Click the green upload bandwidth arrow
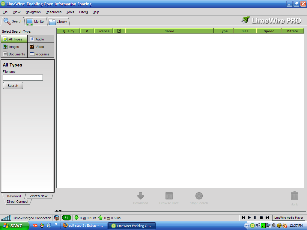307x230 pixels. coord(101,218)
